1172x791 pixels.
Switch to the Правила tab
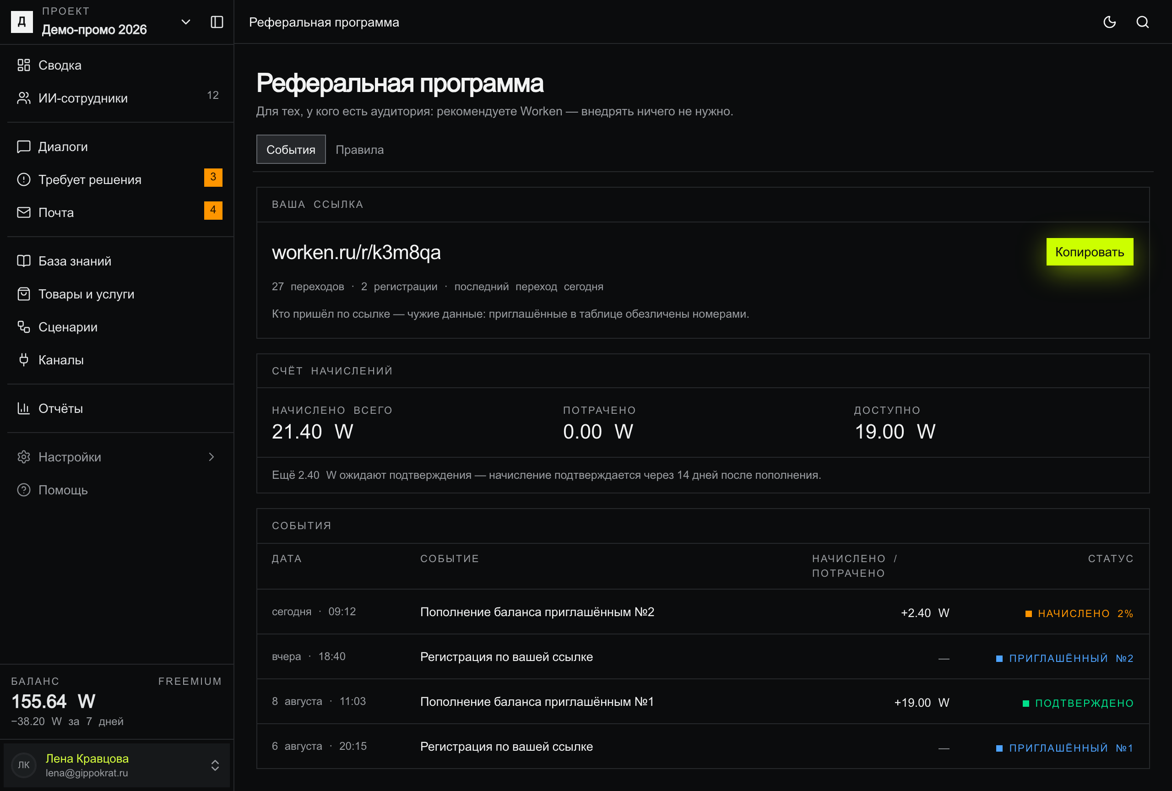(359, 150)
